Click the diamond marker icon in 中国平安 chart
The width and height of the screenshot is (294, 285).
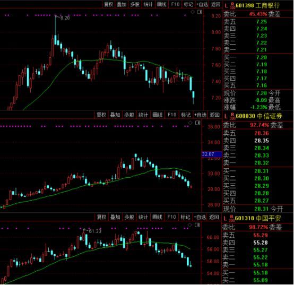pos(190,225)
